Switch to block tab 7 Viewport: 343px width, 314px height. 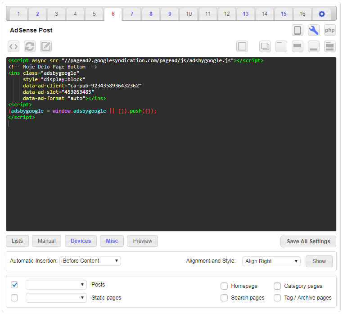tap(132, 14)
